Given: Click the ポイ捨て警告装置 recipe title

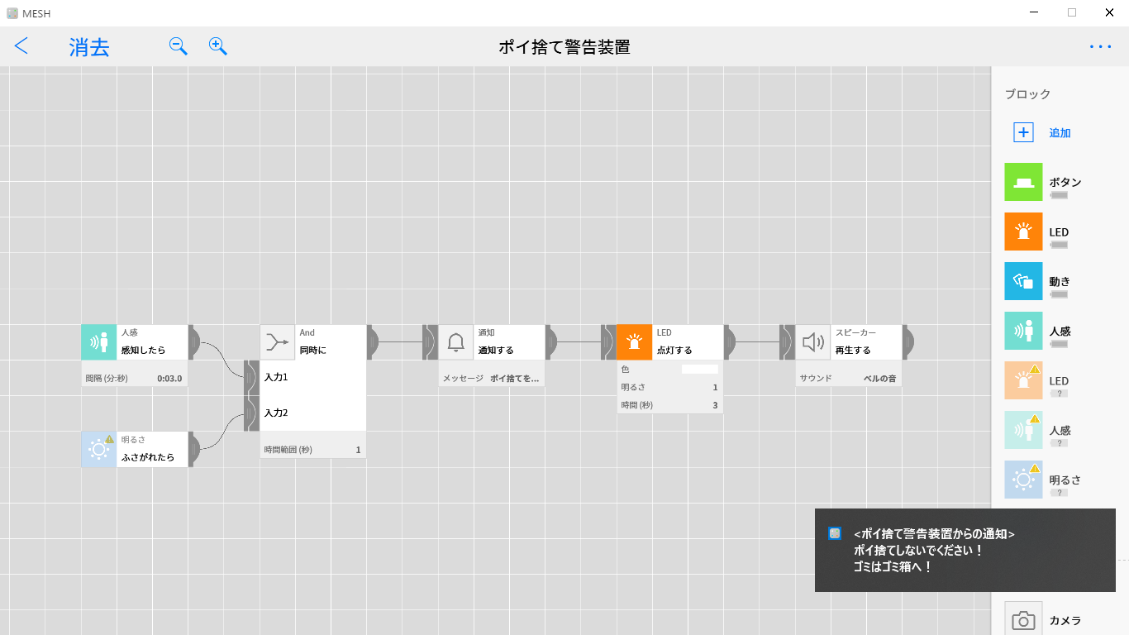Looking at the screenshot, I should coord(564,47).
